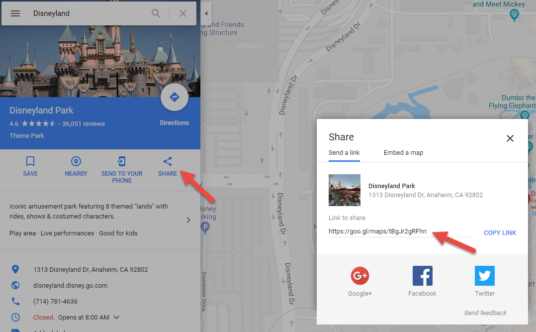
Task: Collapse the side panel arrow
Action: point(206,13)
